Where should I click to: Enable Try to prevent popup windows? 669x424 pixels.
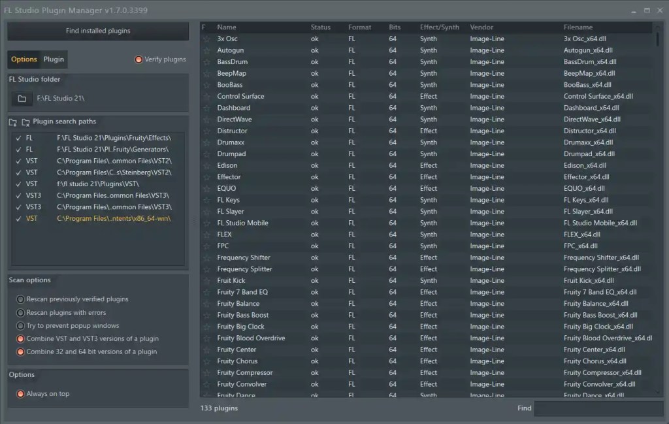(x=20, y=326)
